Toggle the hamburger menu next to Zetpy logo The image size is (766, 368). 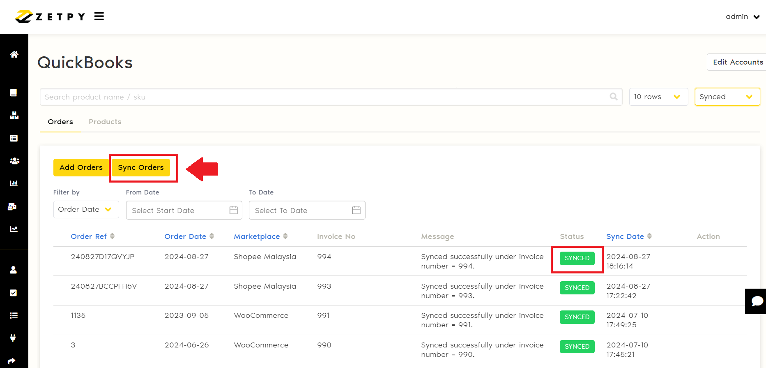point(99,16)
